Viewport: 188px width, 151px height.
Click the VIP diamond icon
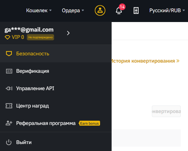click(x=8, y=37)
